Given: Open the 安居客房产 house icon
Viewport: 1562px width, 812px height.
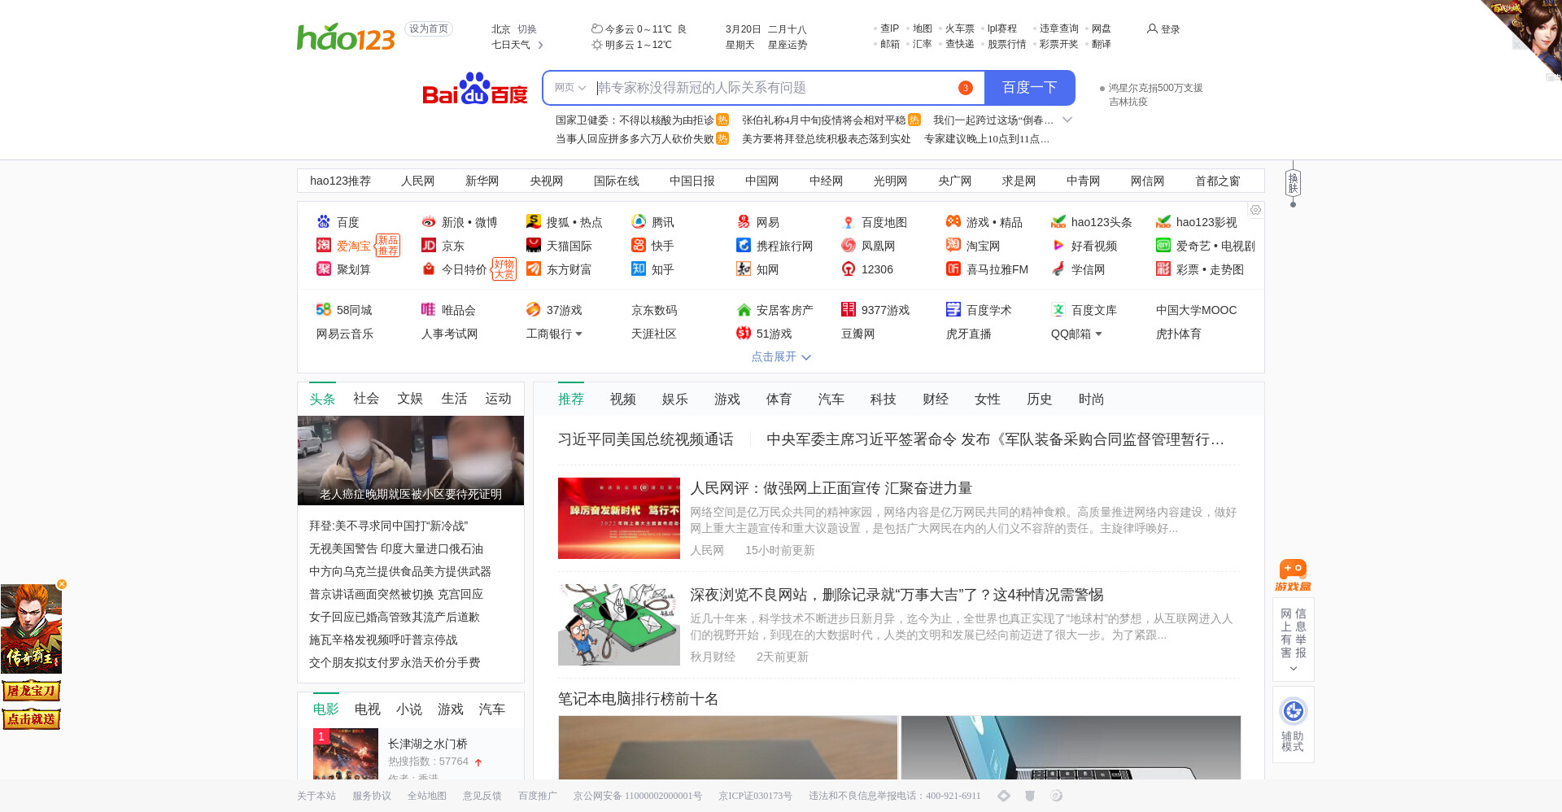Looking at the screenshot, I should [744, 310].
